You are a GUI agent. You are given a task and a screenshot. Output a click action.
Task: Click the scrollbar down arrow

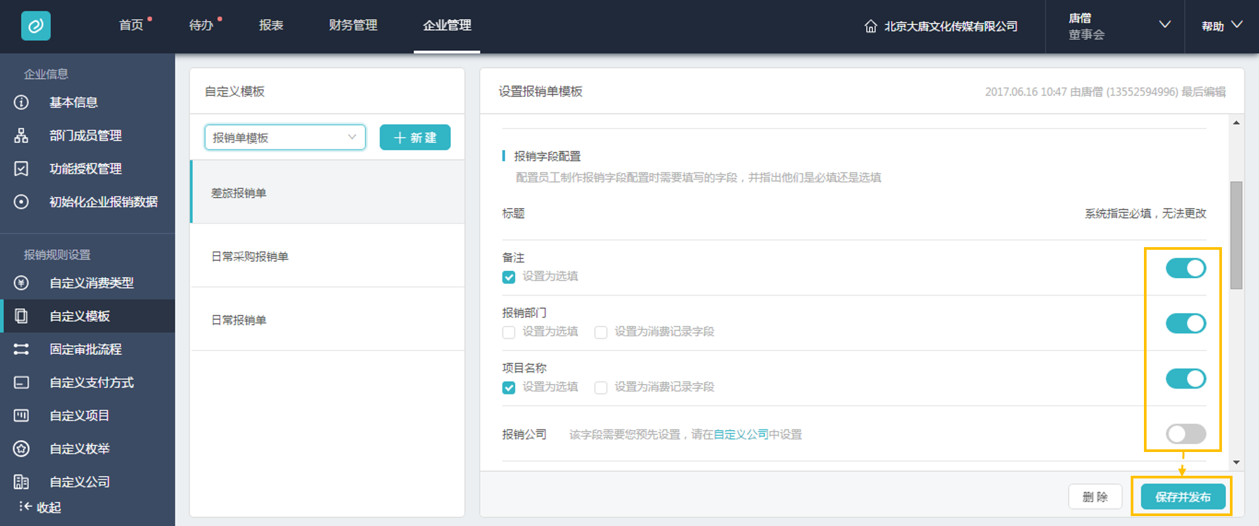coord(1236,463)
